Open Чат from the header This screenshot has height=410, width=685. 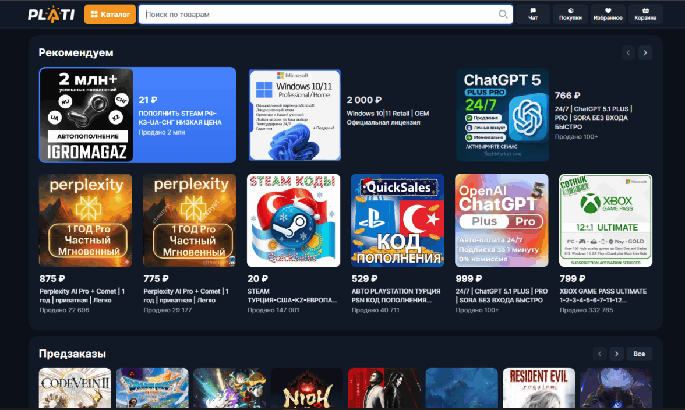tap(532, 15)
